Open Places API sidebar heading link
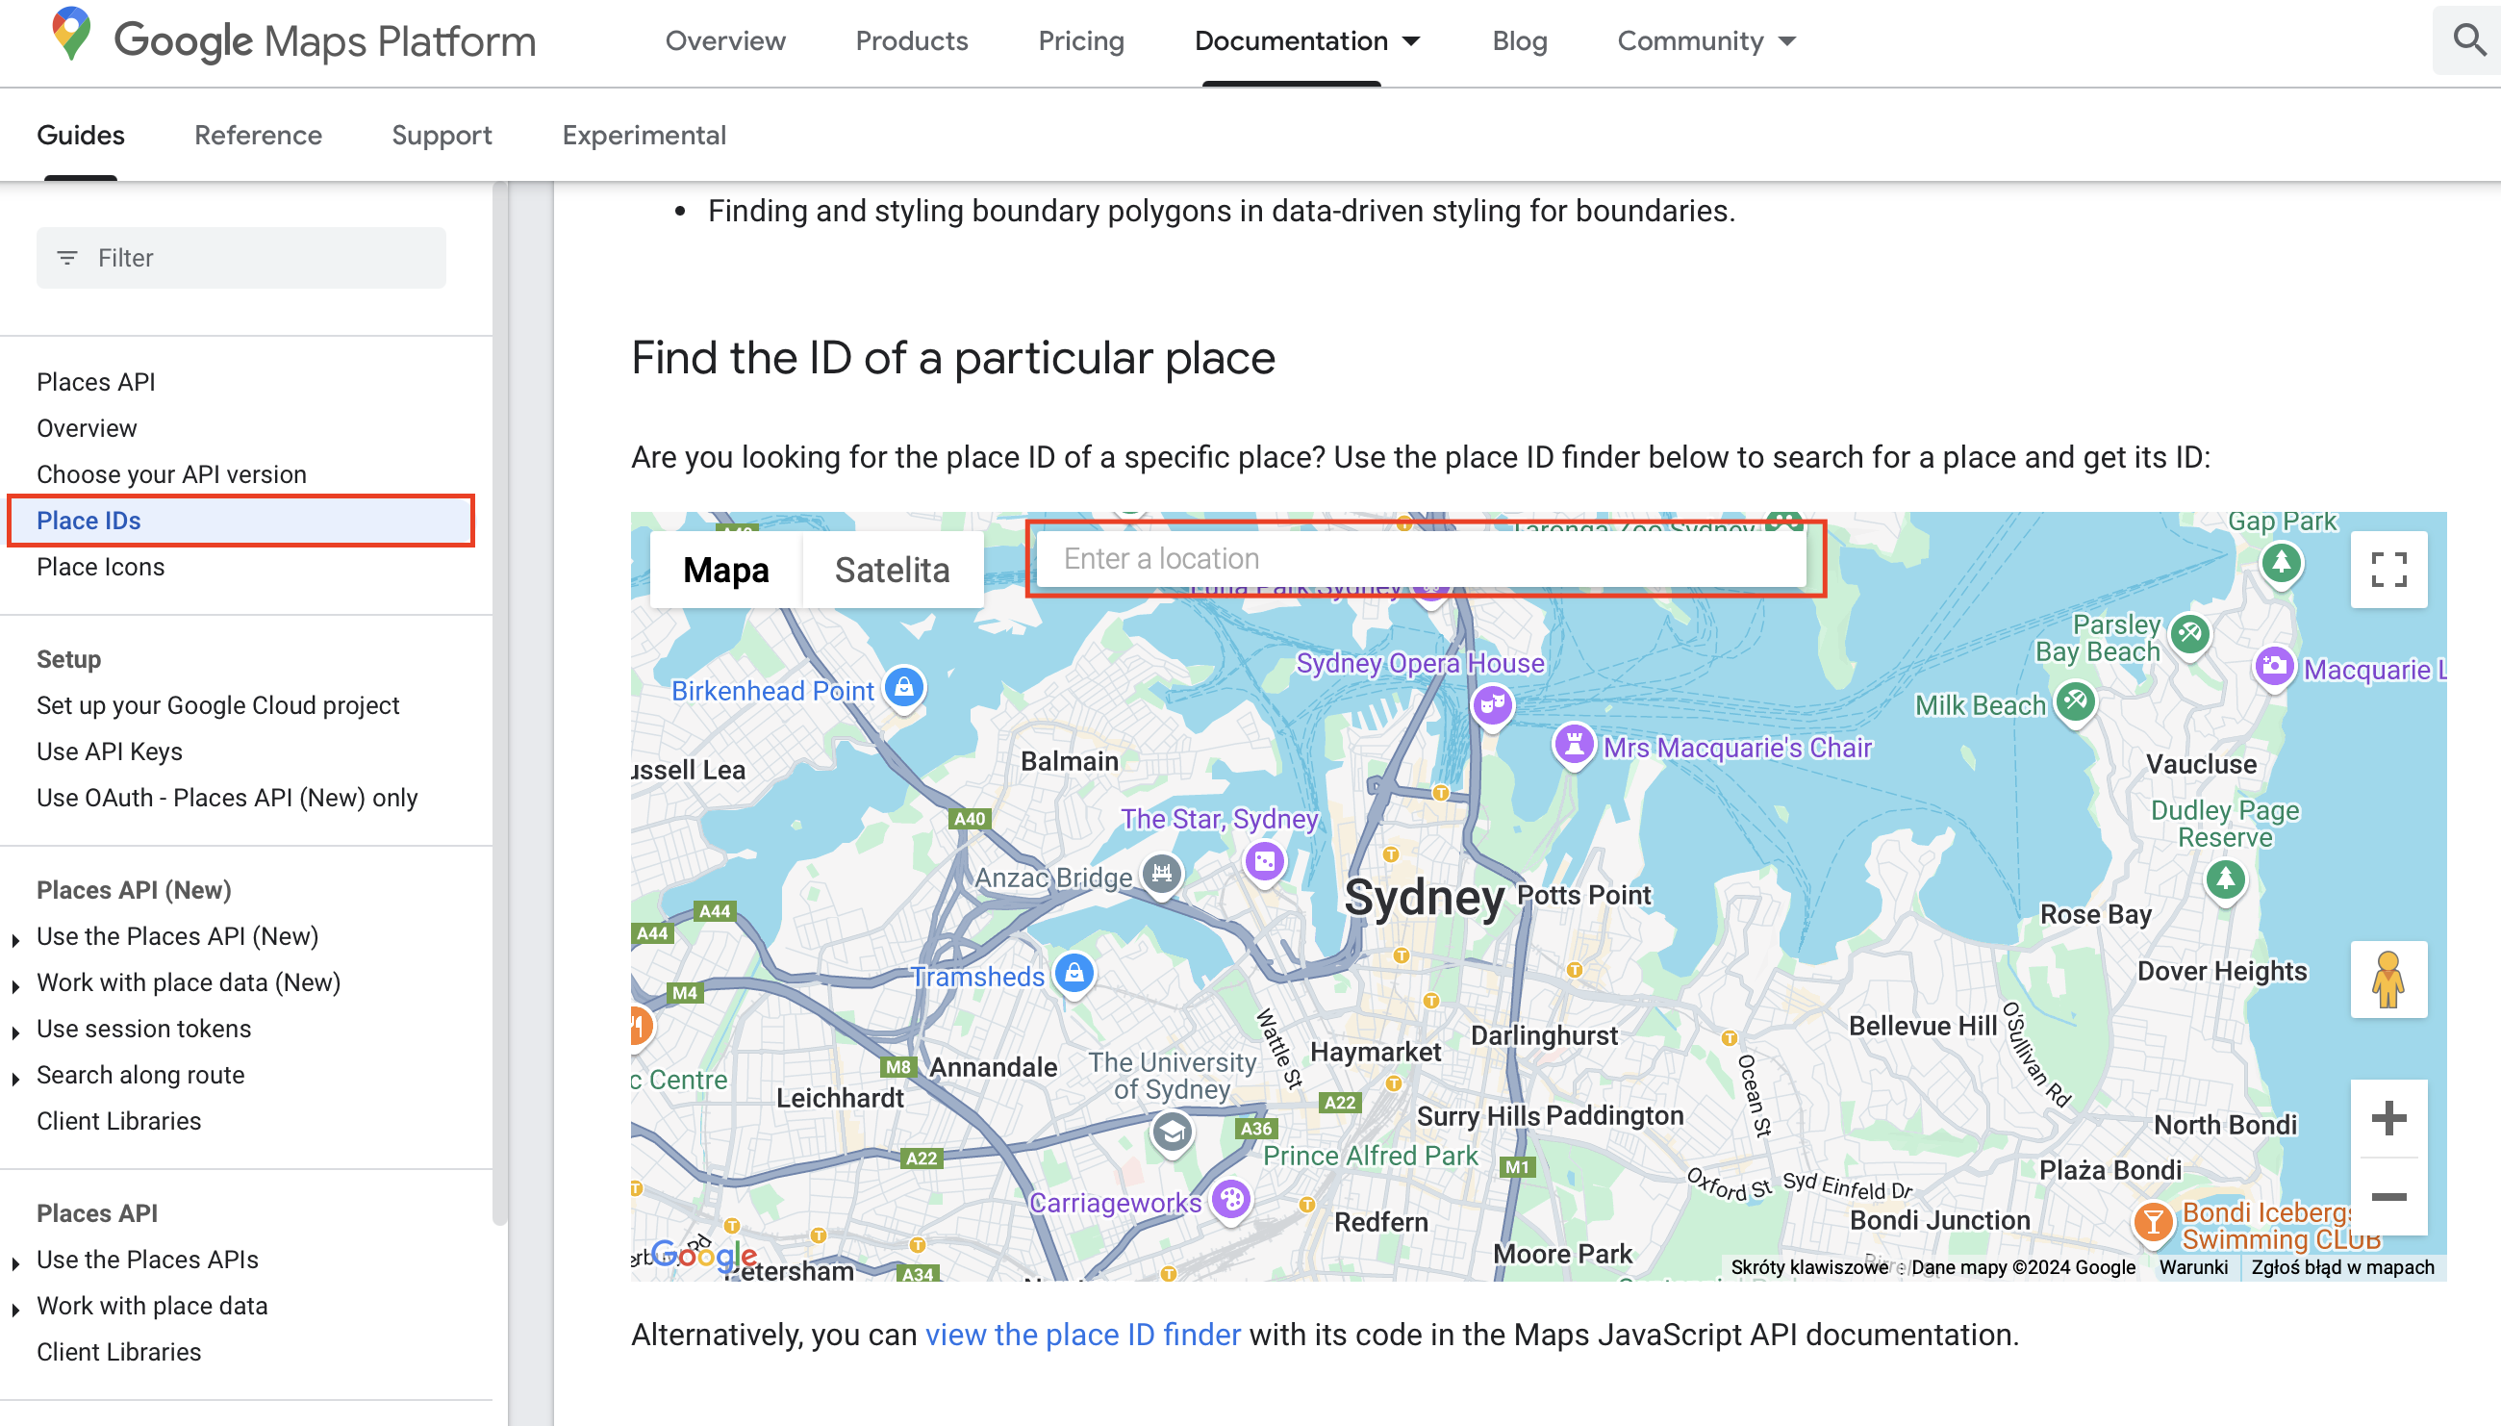 coord(96,382)
